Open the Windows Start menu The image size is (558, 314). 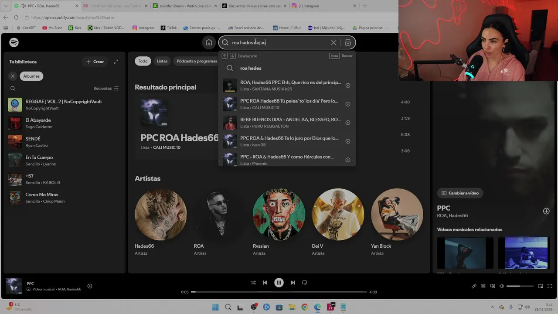pyautogui.click(x=215, y=307)
